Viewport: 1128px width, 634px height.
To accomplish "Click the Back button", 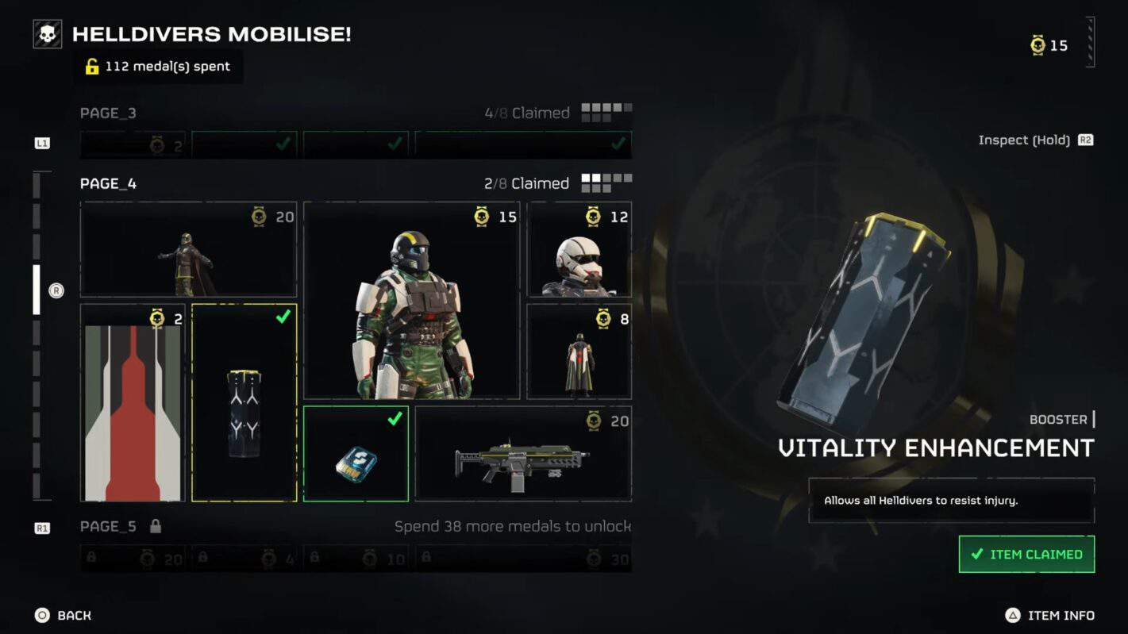I will [x=63, y=615].
